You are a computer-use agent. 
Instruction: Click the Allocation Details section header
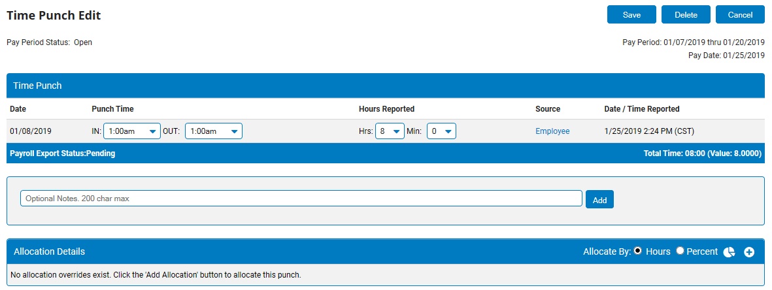[49, 251]
